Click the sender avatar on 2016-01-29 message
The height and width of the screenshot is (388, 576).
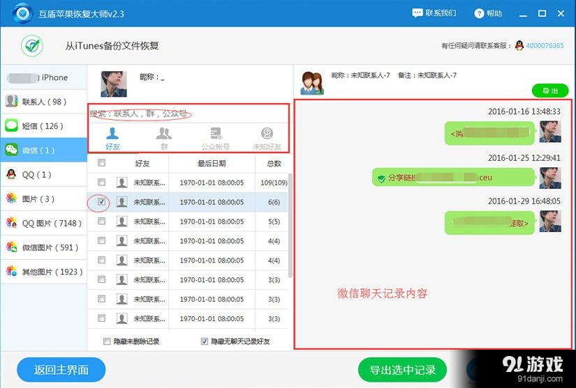click(550, 221)
